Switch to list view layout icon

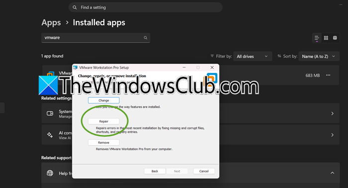point(317,38)
